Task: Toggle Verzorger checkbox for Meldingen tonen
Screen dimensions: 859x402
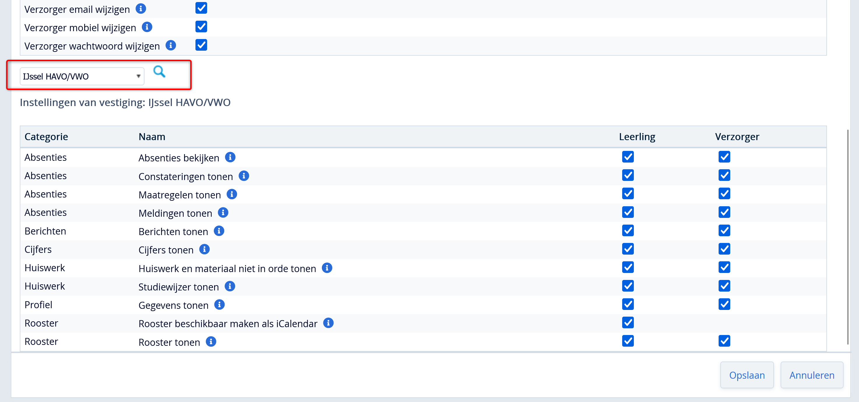Action: point(724,212)
